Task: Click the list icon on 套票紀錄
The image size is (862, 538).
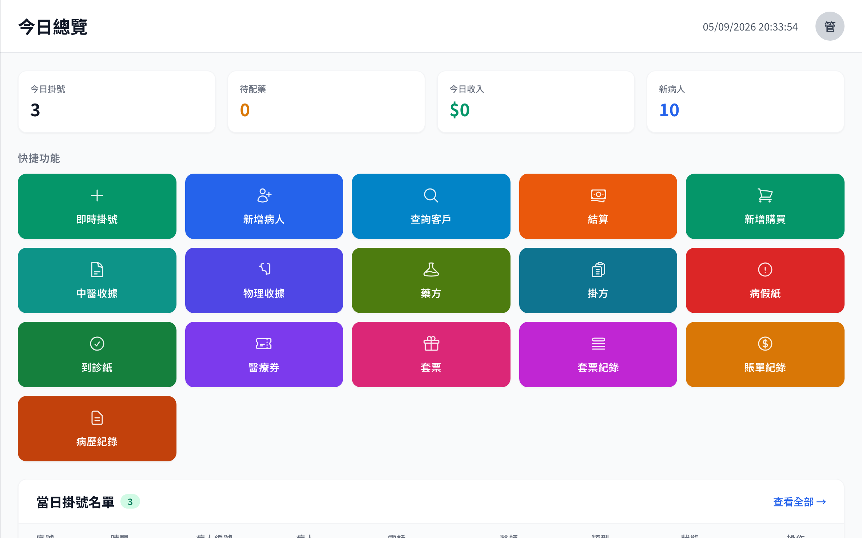Action: (x=598, y=344)
